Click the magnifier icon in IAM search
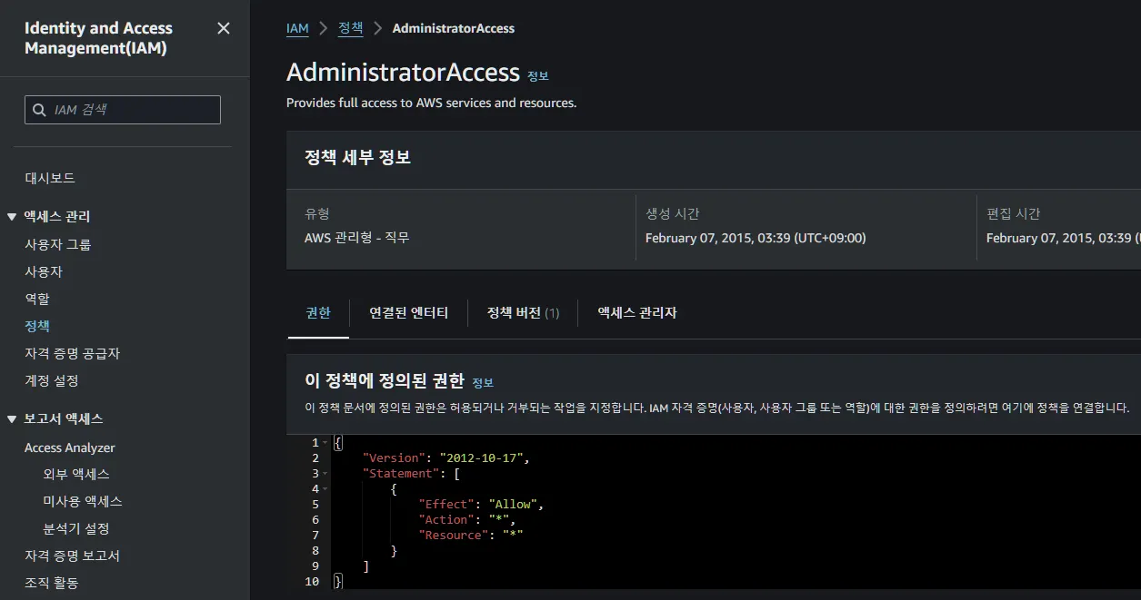The image size is (1141, 600). (39, 110)
